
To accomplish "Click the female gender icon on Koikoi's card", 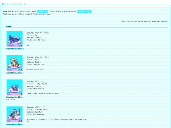I will pos(21,121).
